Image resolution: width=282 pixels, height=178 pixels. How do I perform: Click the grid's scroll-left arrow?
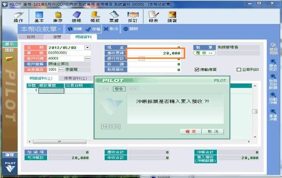point(29,142)
